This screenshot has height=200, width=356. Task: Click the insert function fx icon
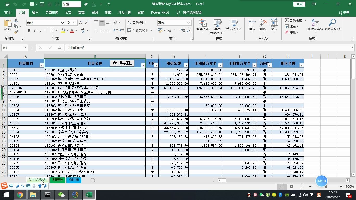coord(59,48)
